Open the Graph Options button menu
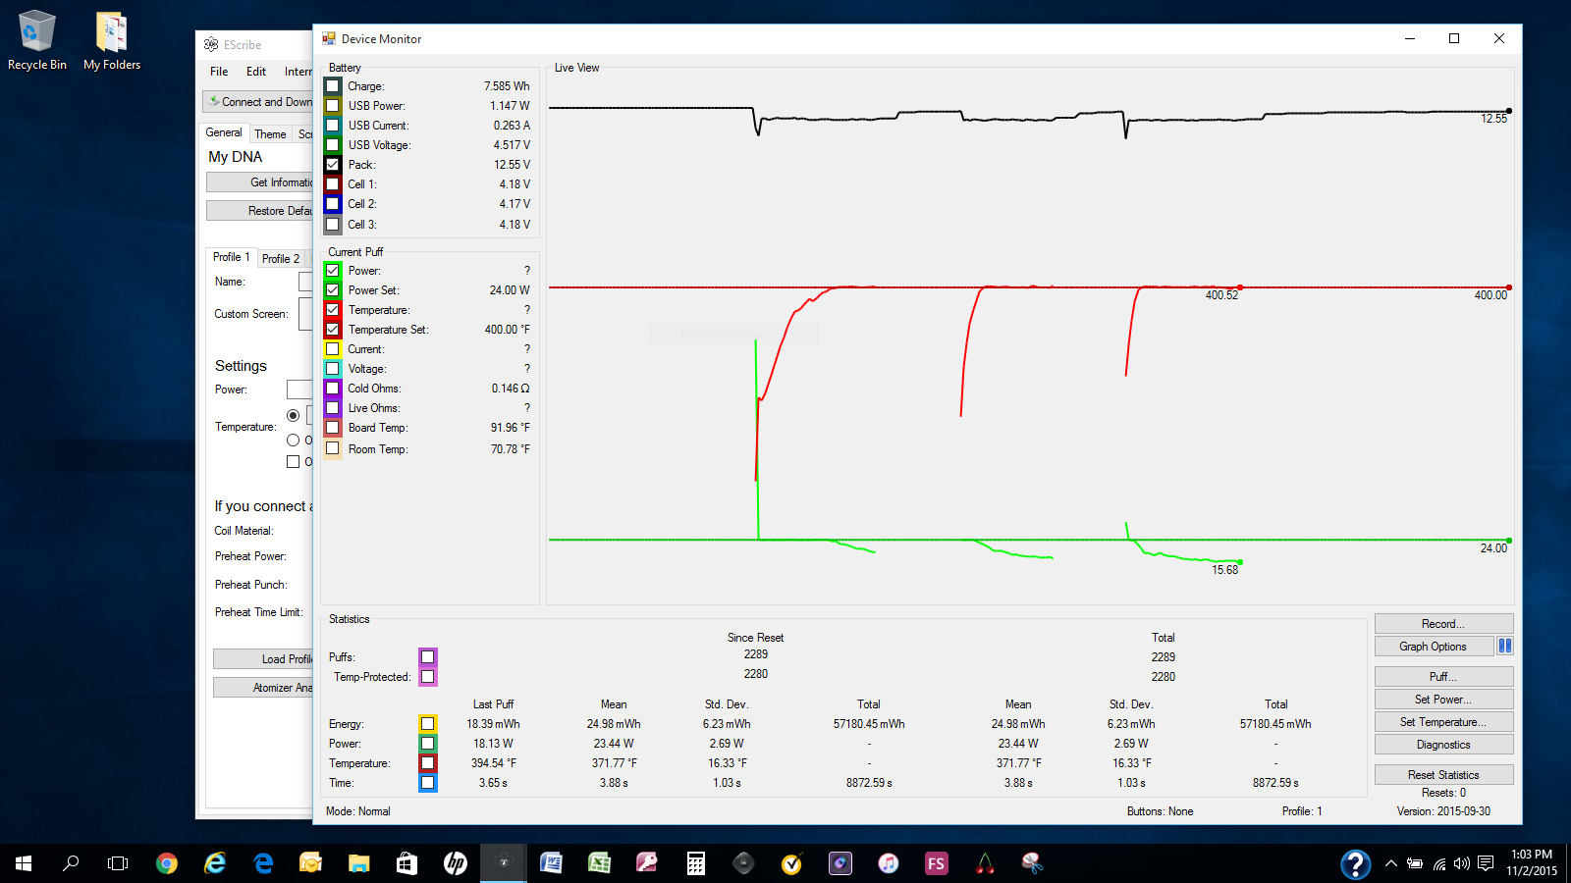Viewport: 1571px width, 883px height. pyautogui.click(x=1433, y=647)
